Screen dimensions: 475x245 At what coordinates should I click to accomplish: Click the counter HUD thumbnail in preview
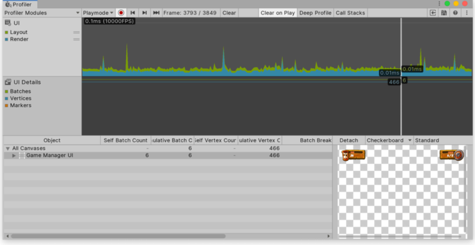coord(451,155)
